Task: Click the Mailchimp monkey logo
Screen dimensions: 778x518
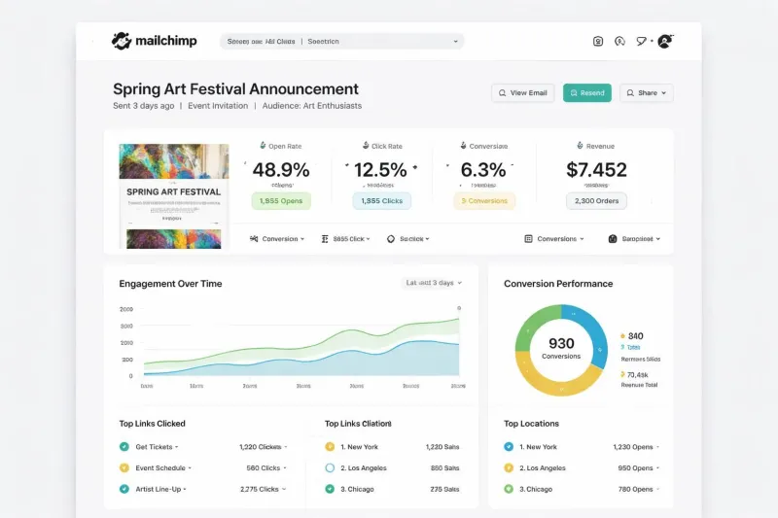Action: [x=121, y=41]
